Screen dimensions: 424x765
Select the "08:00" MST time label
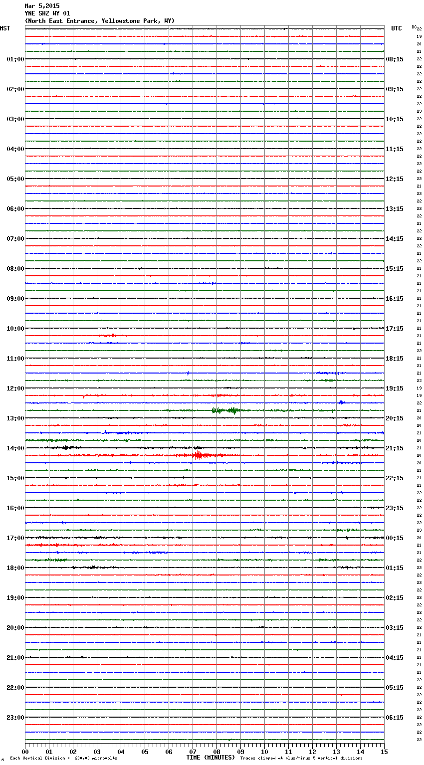click(x=15, y=269)
